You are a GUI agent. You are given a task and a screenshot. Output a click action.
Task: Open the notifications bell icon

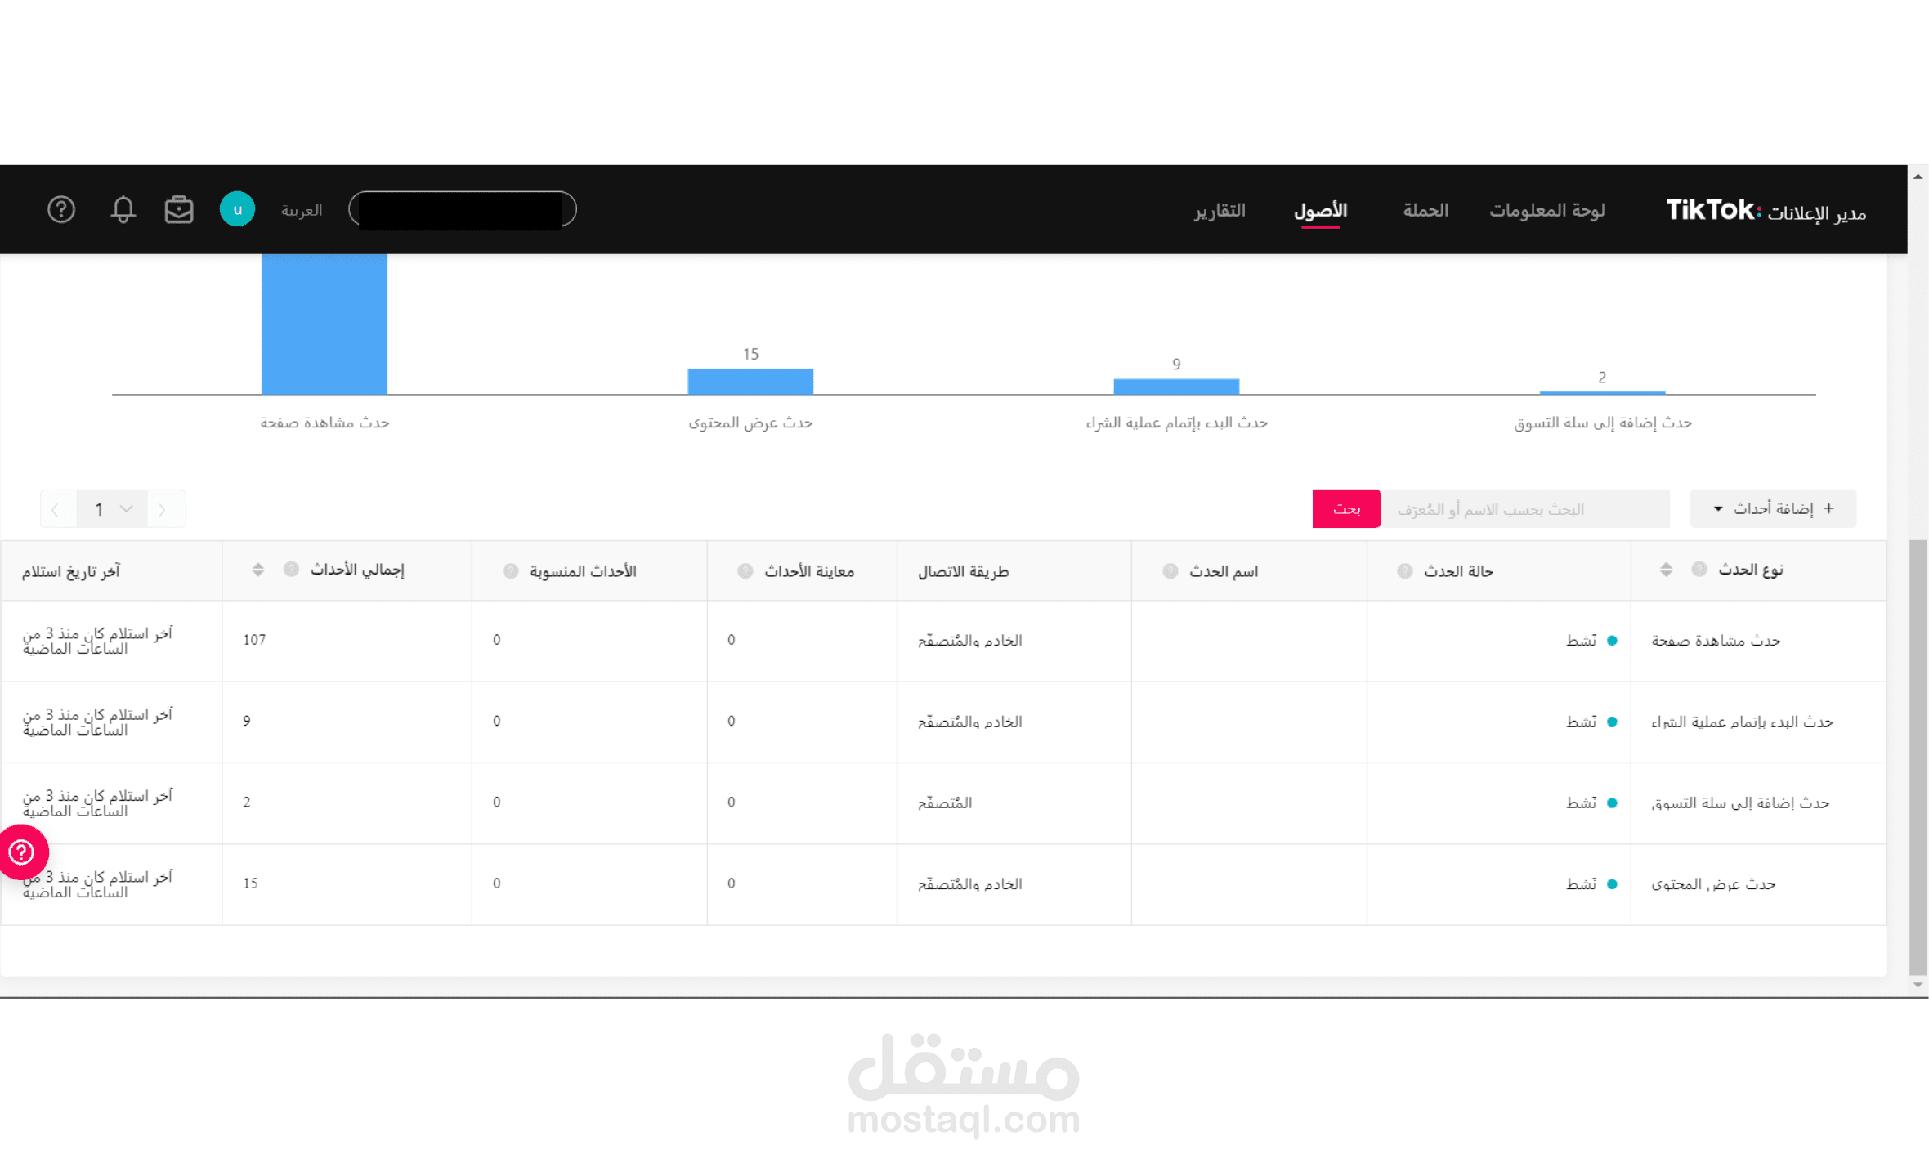click(x=123, y=210)
